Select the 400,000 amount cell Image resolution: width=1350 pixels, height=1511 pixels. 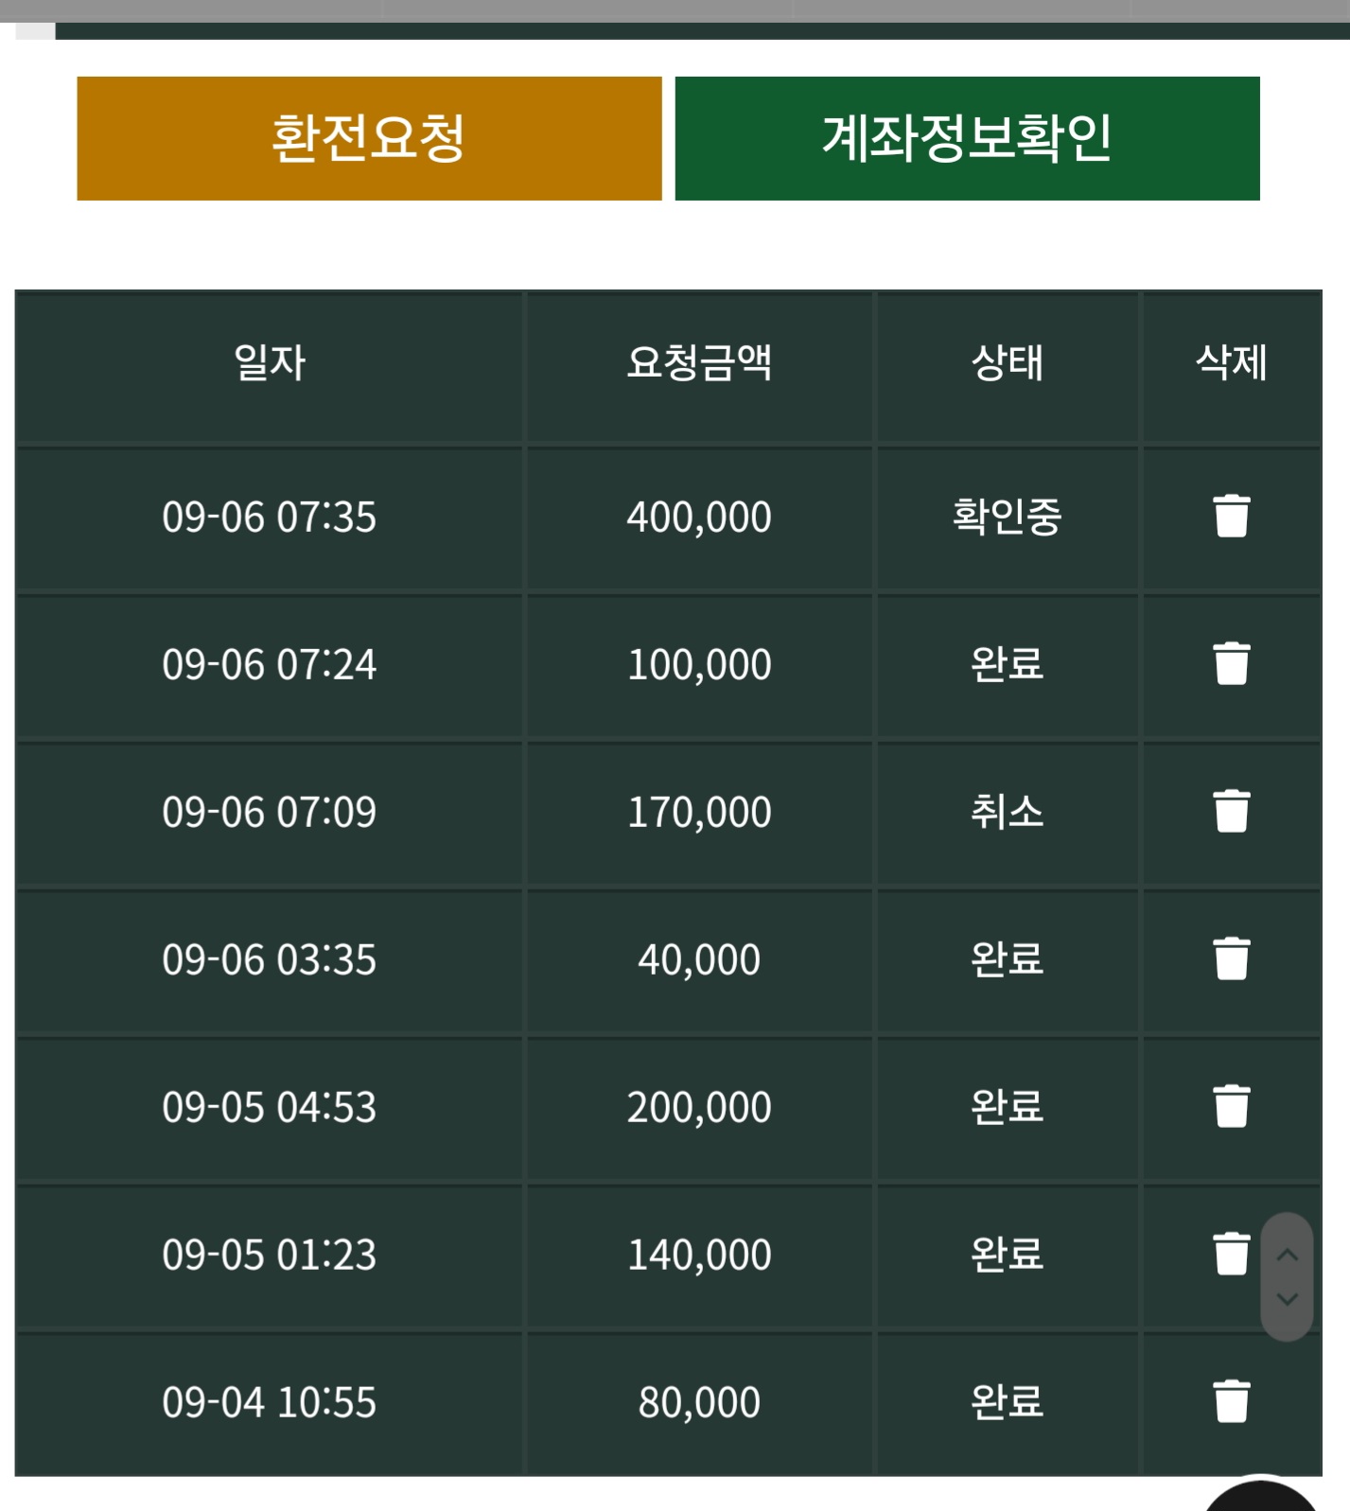click(699, 517)
